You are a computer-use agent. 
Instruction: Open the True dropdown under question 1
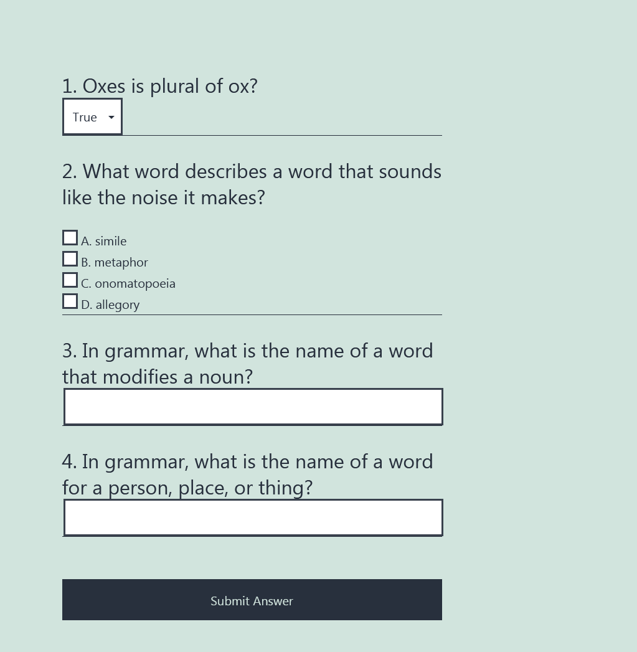[x=92, y=117]
